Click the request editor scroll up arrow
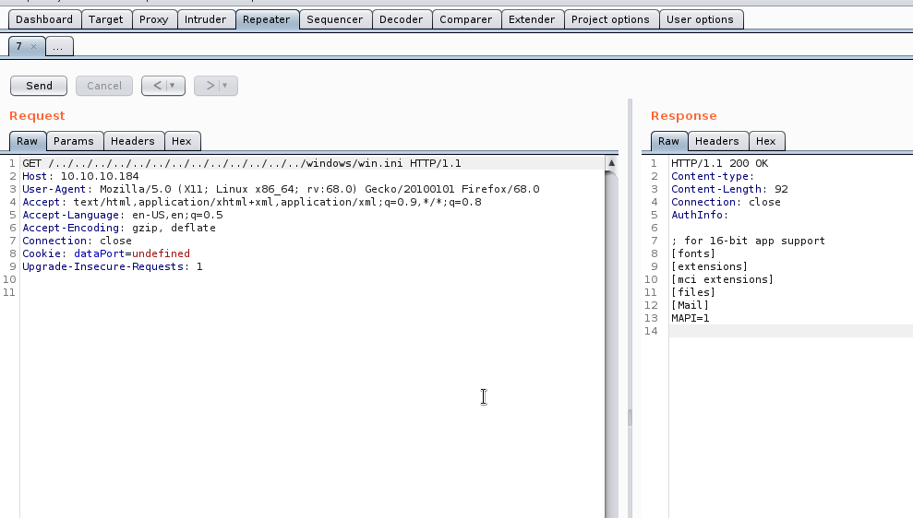This screenshot has height=518, width=913. point(611,163)
